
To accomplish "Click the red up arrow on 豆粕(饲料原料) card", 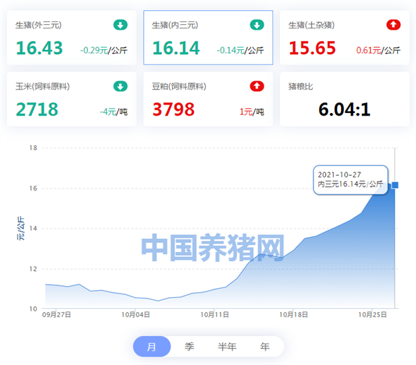I will [x=257, y=86].
